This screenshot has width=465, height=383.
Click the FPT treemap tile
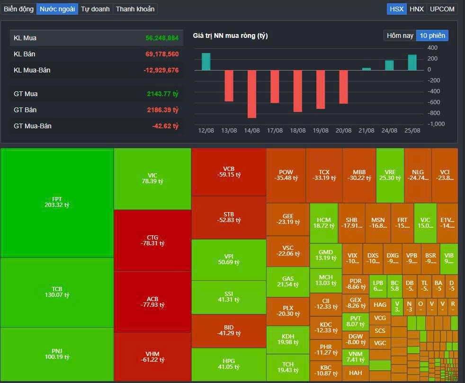tap(57, 203)
